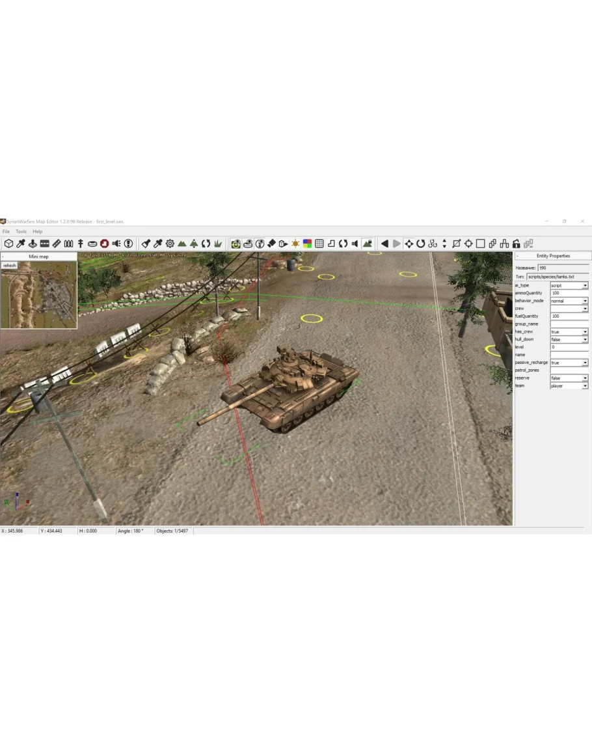The width and height of the screenshot is (592, 752).
Task: Click the ammoQuantity input field
Action: pos(567,294)
